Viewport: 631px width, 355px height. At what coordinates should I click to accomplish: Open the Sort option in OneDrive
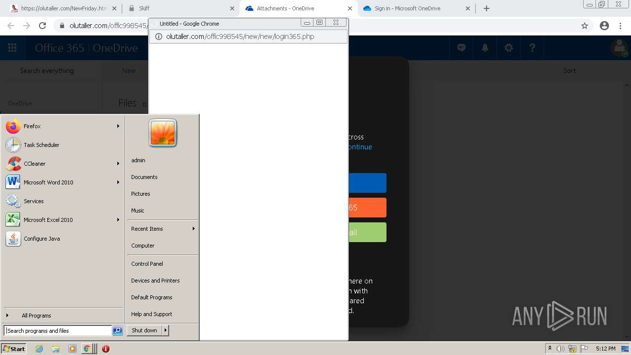tap(569, 71)
